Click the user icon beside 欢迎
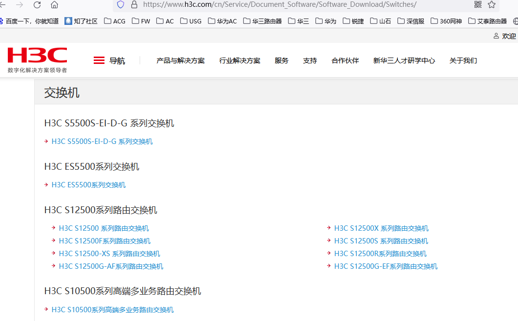Image resolution: width=518 pixels, height=321 pixels. [x=496, y=36]
